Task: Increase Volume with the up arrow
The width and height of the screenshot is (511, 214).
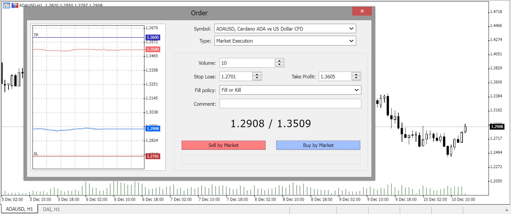Action: tap(279, 61)
